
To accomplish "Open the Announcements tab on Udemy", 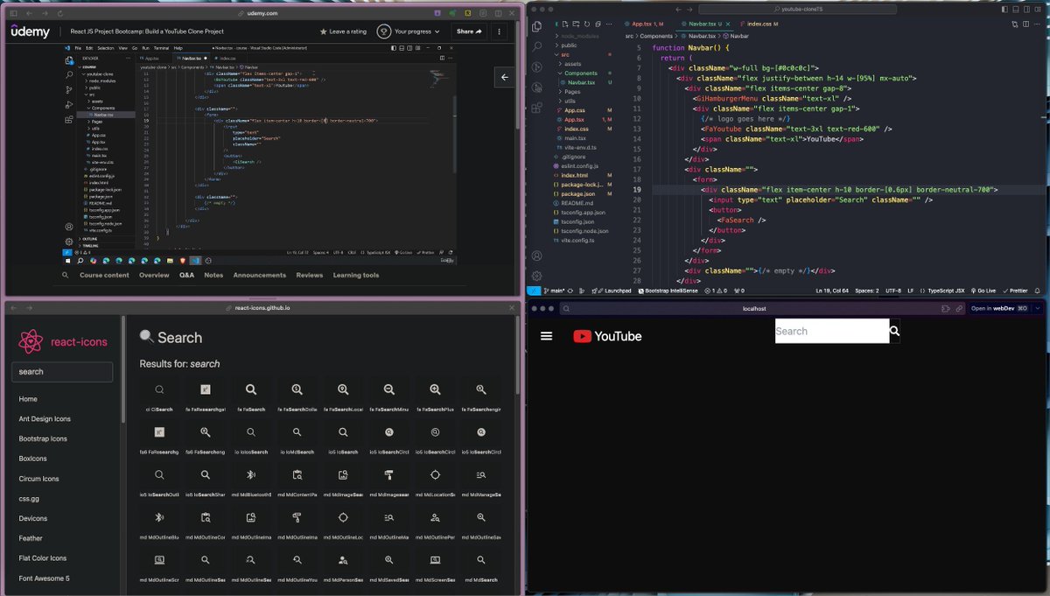I will [x=259, y=275].
